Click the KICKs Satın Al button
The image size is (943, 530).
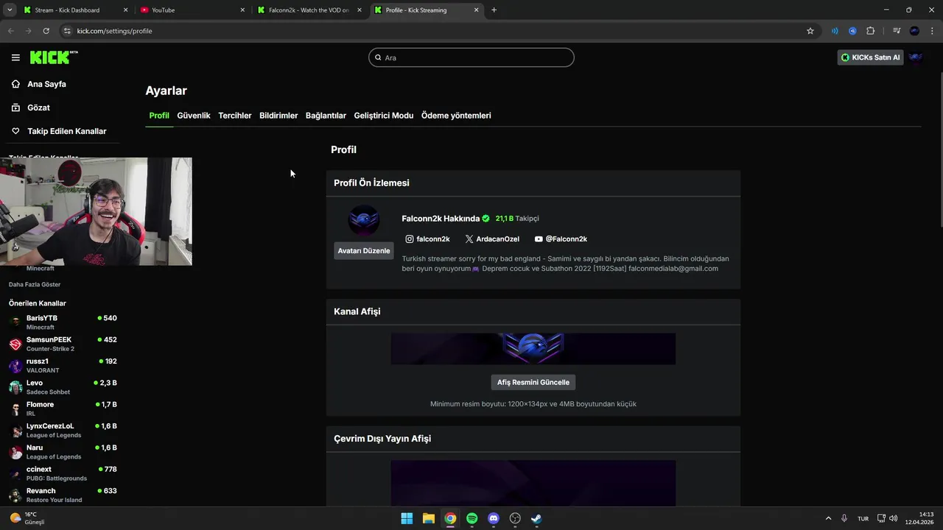[x=871, y=57]
